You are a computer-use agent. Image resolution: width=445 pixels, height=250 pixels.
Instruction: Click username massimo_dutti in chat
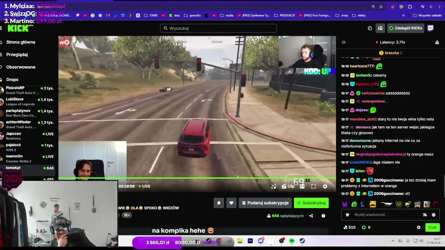(363, 119)
